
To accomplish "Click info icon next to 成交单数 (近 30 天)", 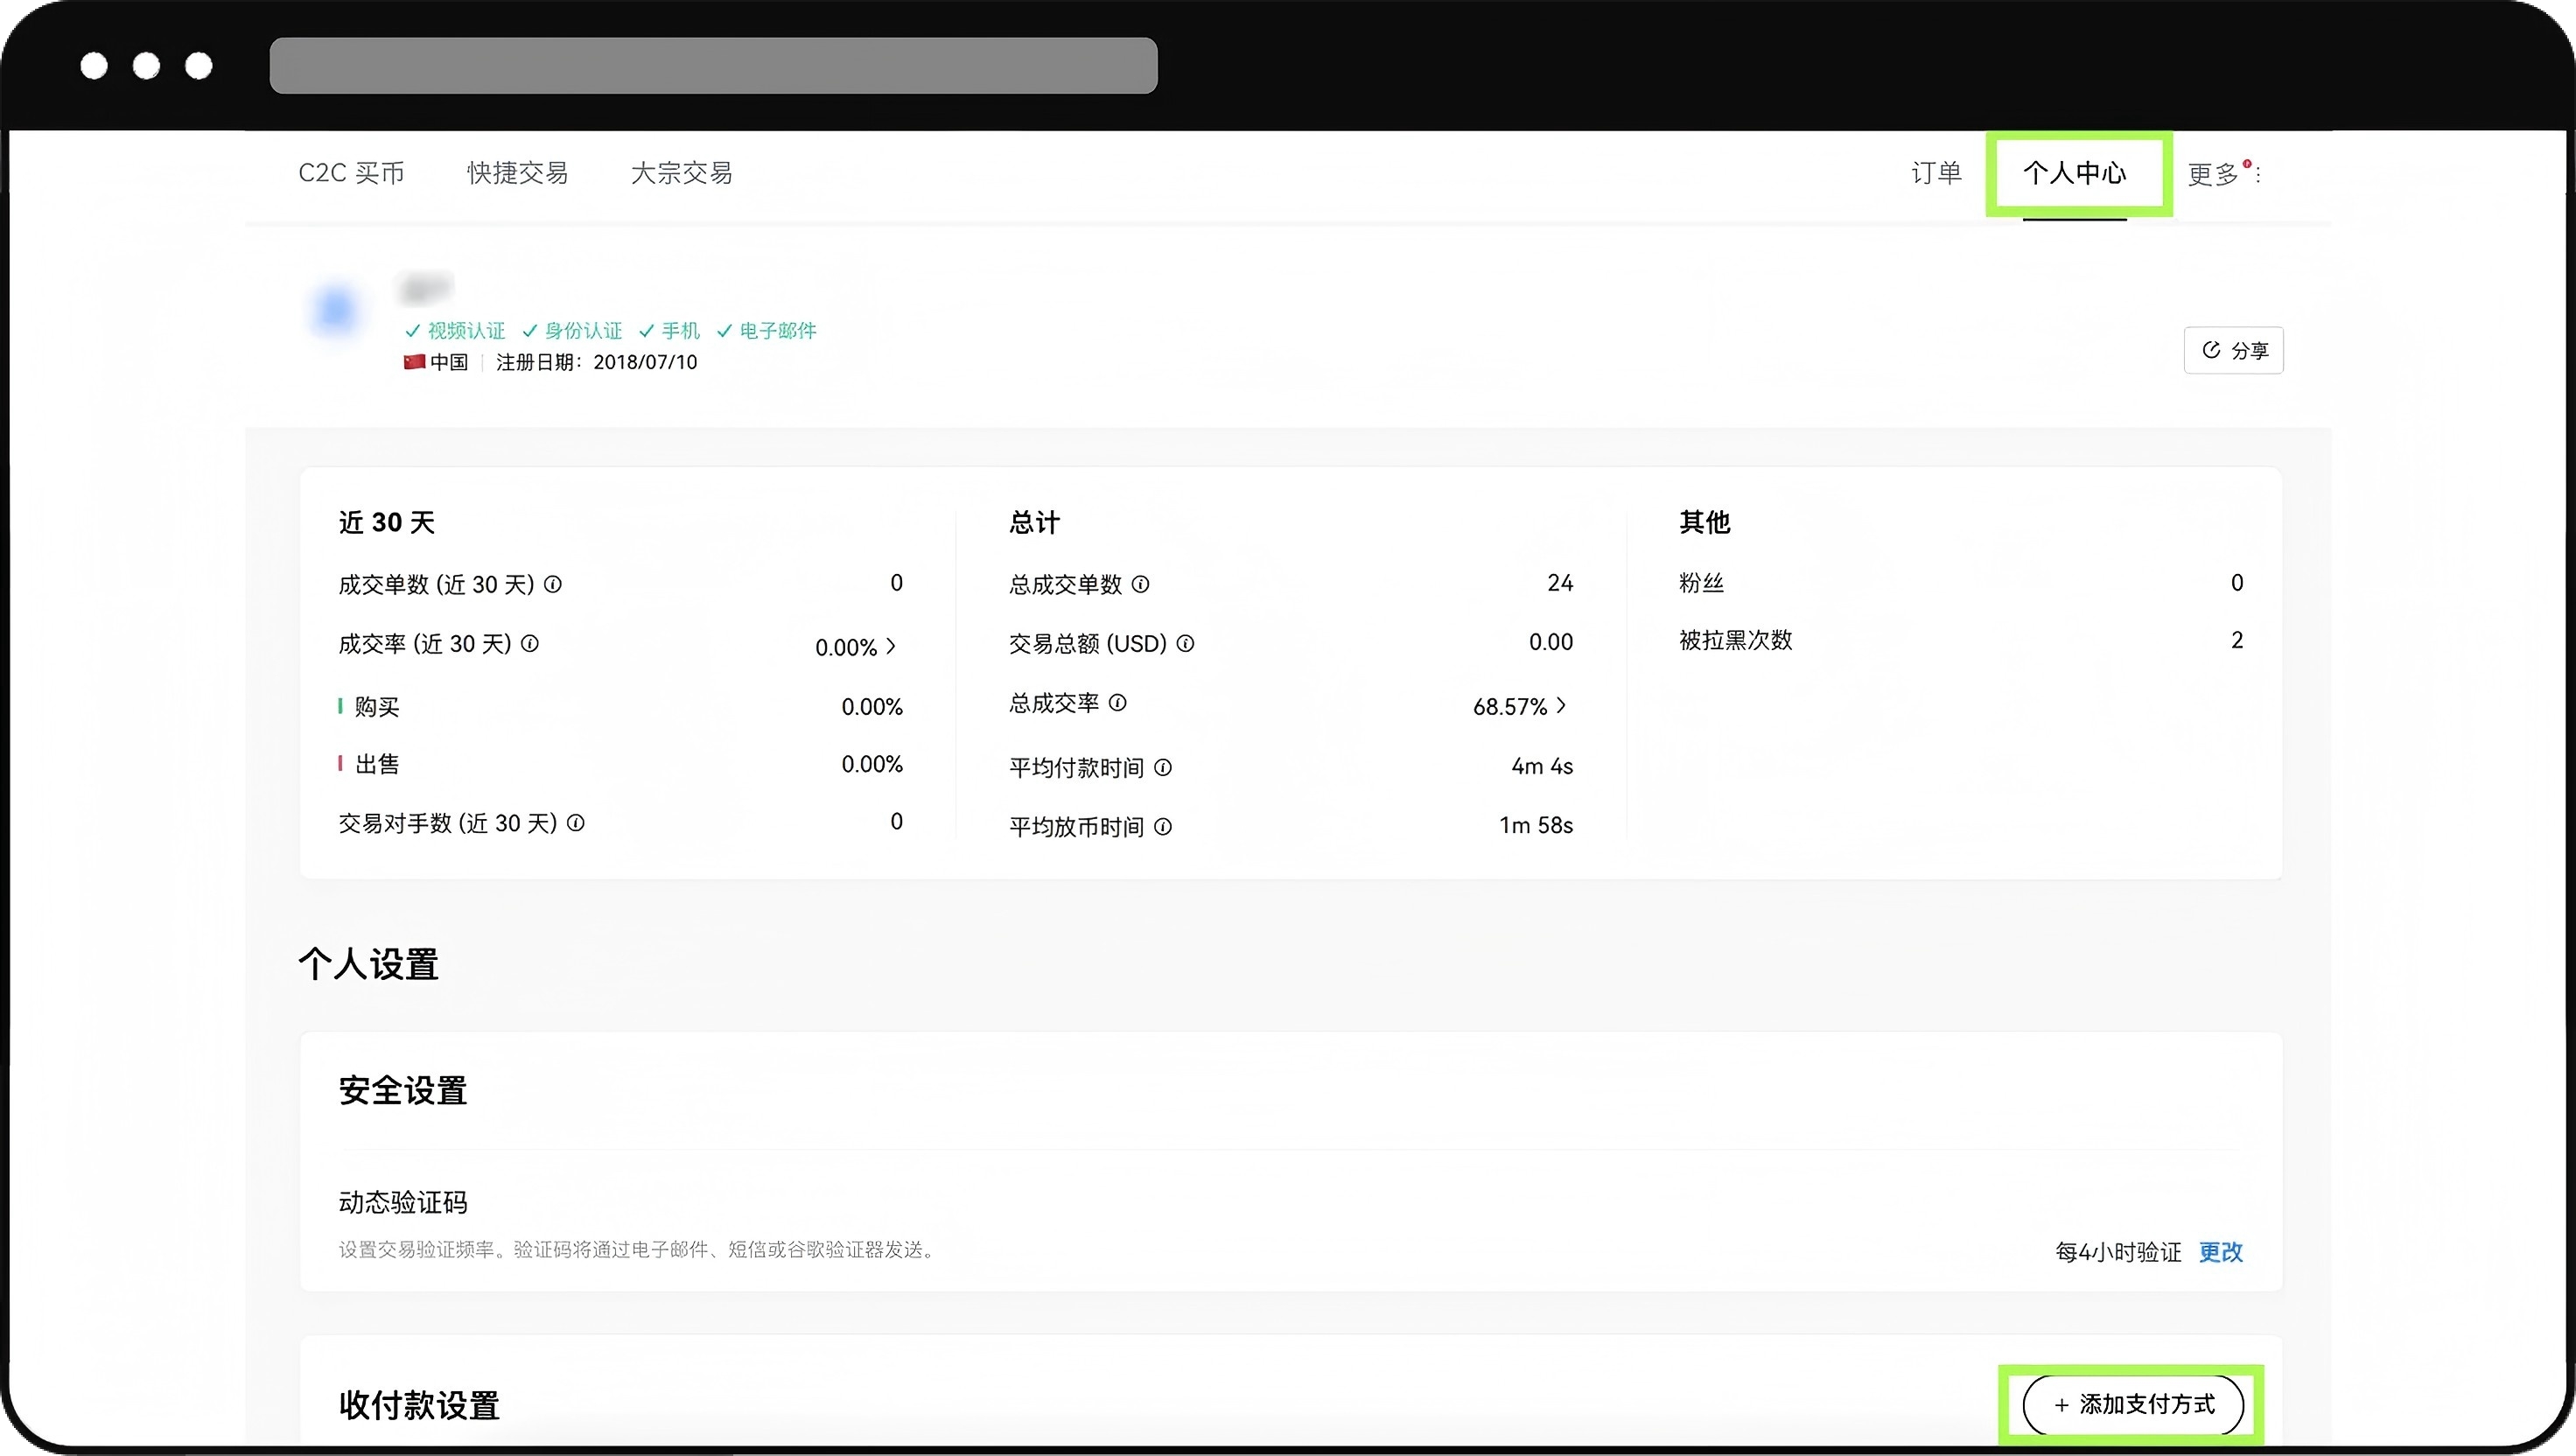I will click(x=553, y=584).
